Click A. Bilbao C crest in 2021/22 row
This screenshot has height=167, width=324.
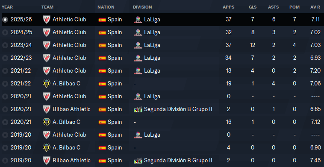click(x=47, y=84)
